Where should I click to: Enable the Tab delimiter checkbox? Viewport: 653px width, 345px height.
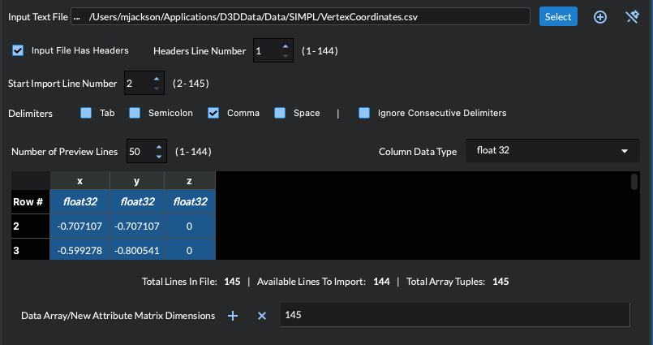tap(86, 113)
